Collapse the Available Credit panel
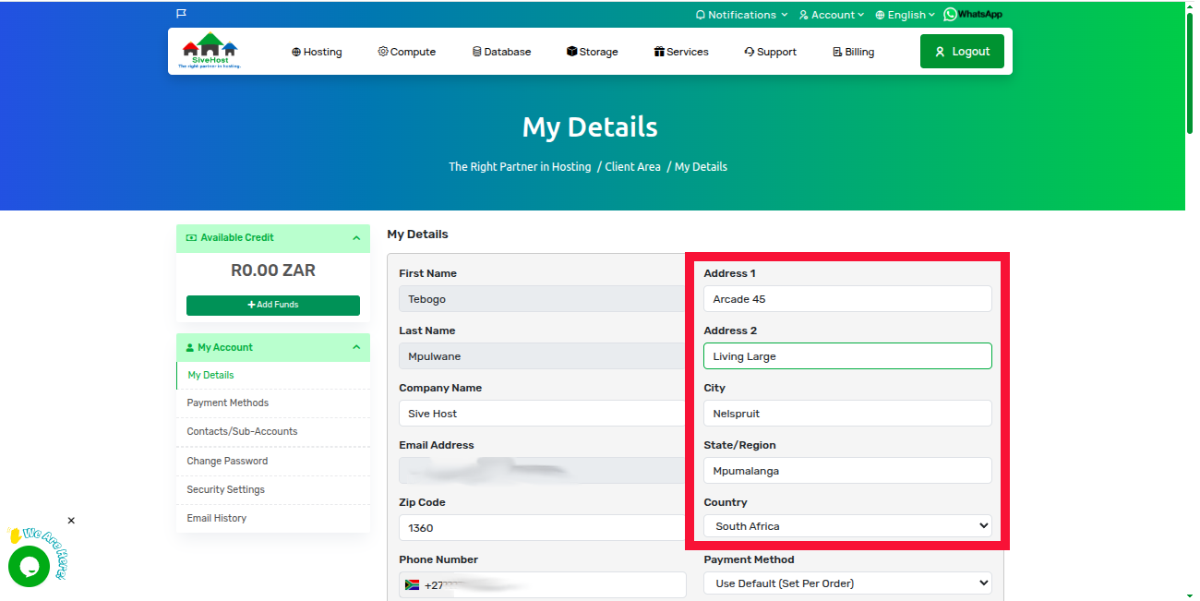This screenshot has height=601, width=1200. point(356,238)
